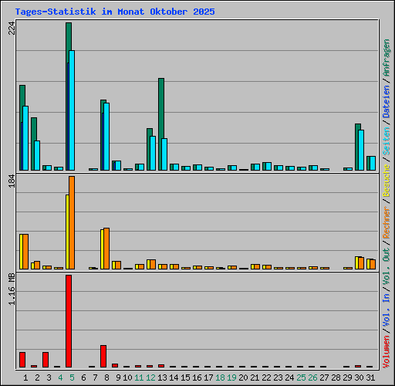Click the orange Rechner bar for day 5

click(x=72, y=222)
